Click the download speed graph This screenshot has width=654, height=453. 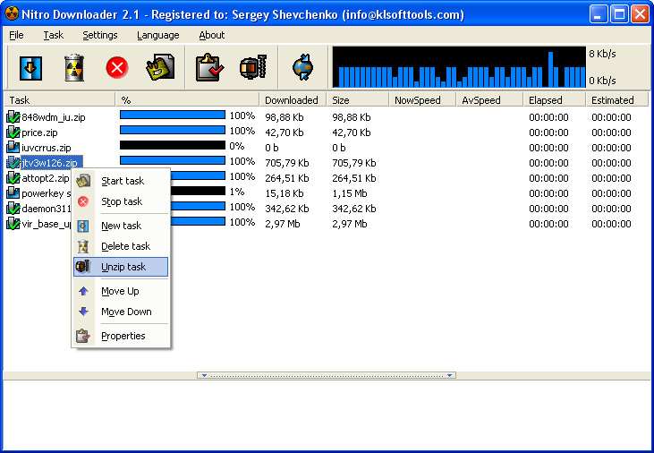[x=459, y=67]
